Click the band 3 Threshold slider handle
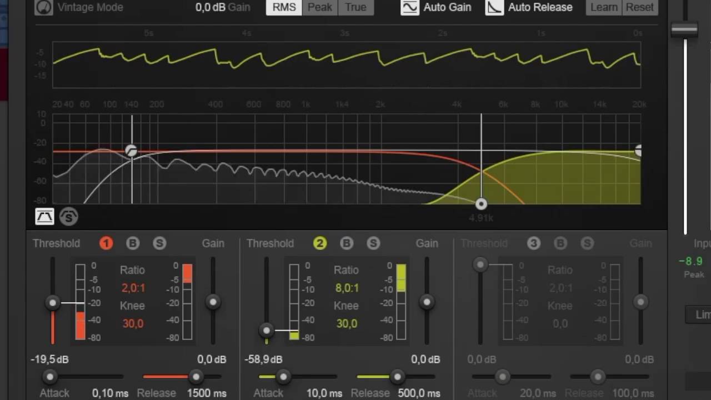The height and width of the screenshot is (400, 711). pyautogui.click(x=480, y=264)
